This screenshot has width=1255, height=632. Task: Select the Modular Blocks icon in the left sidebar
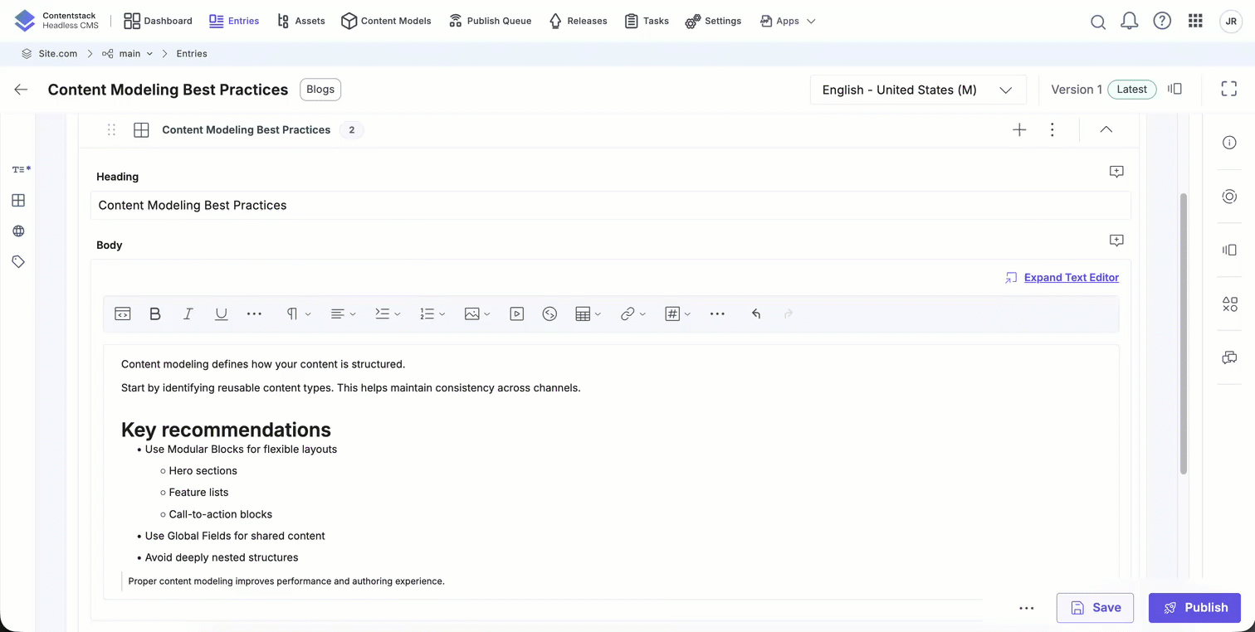(x=18, y=200)
